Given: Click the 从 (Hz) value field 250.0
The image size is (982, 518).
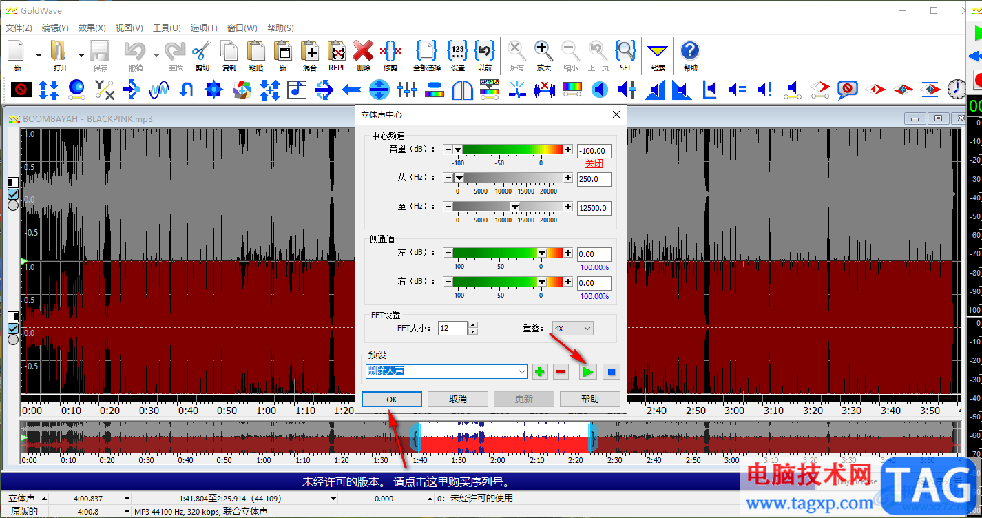Looking at the screenshot, I should [x=594, y=179].
